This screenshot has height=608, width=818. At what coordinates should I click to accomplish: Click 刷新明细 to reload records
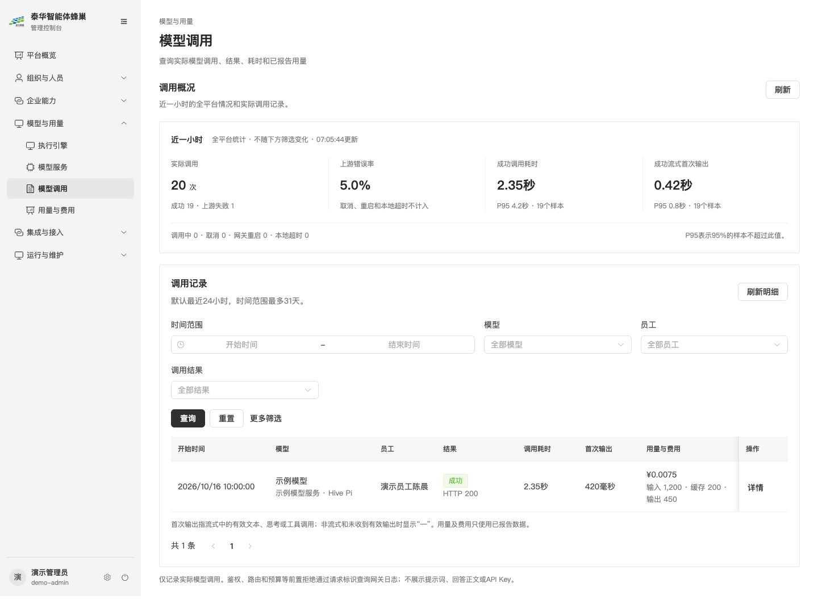[x=762, y=292]
